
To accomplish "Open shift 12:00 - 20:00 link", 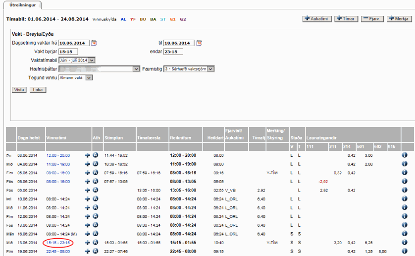I will (x=58, y=155).
